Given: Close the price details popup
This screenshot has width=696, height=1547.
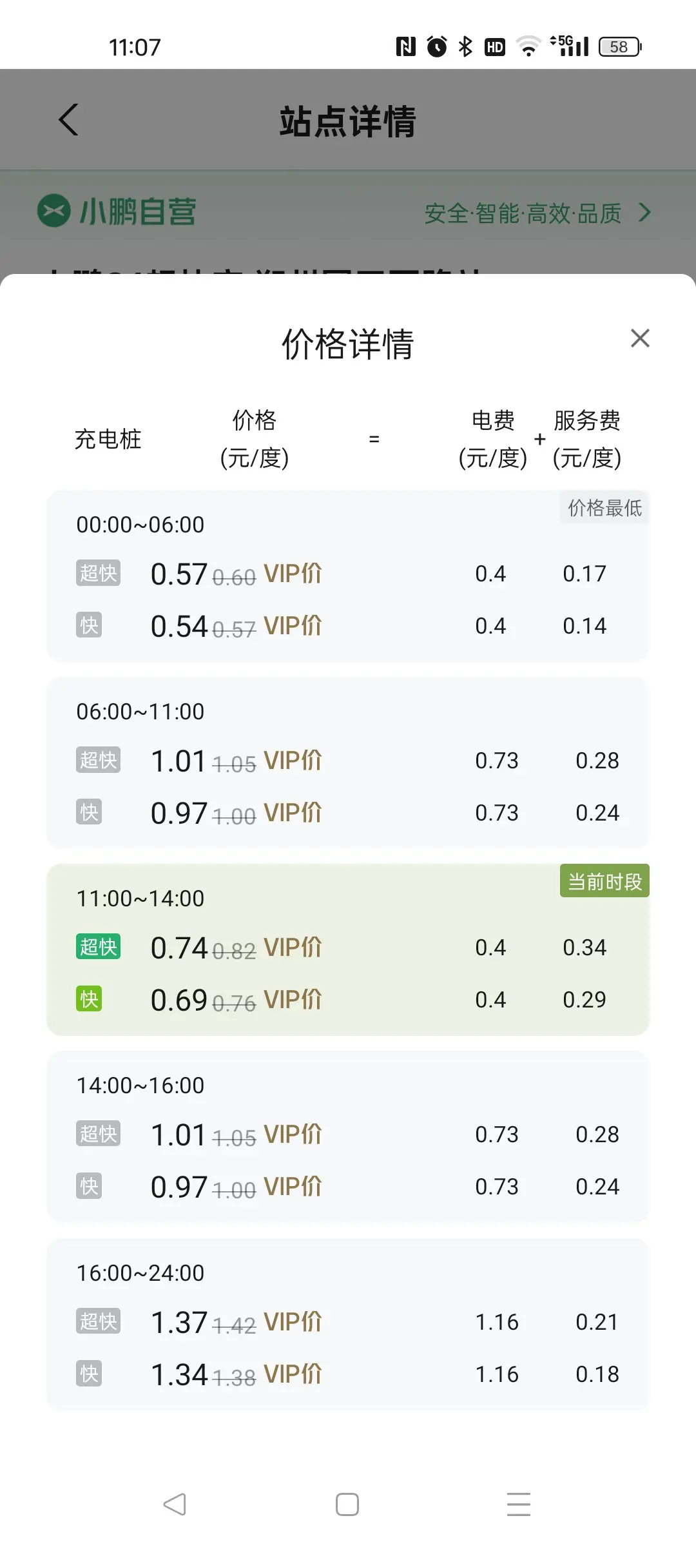Looking at the screenshot, I should pos(640,338).
